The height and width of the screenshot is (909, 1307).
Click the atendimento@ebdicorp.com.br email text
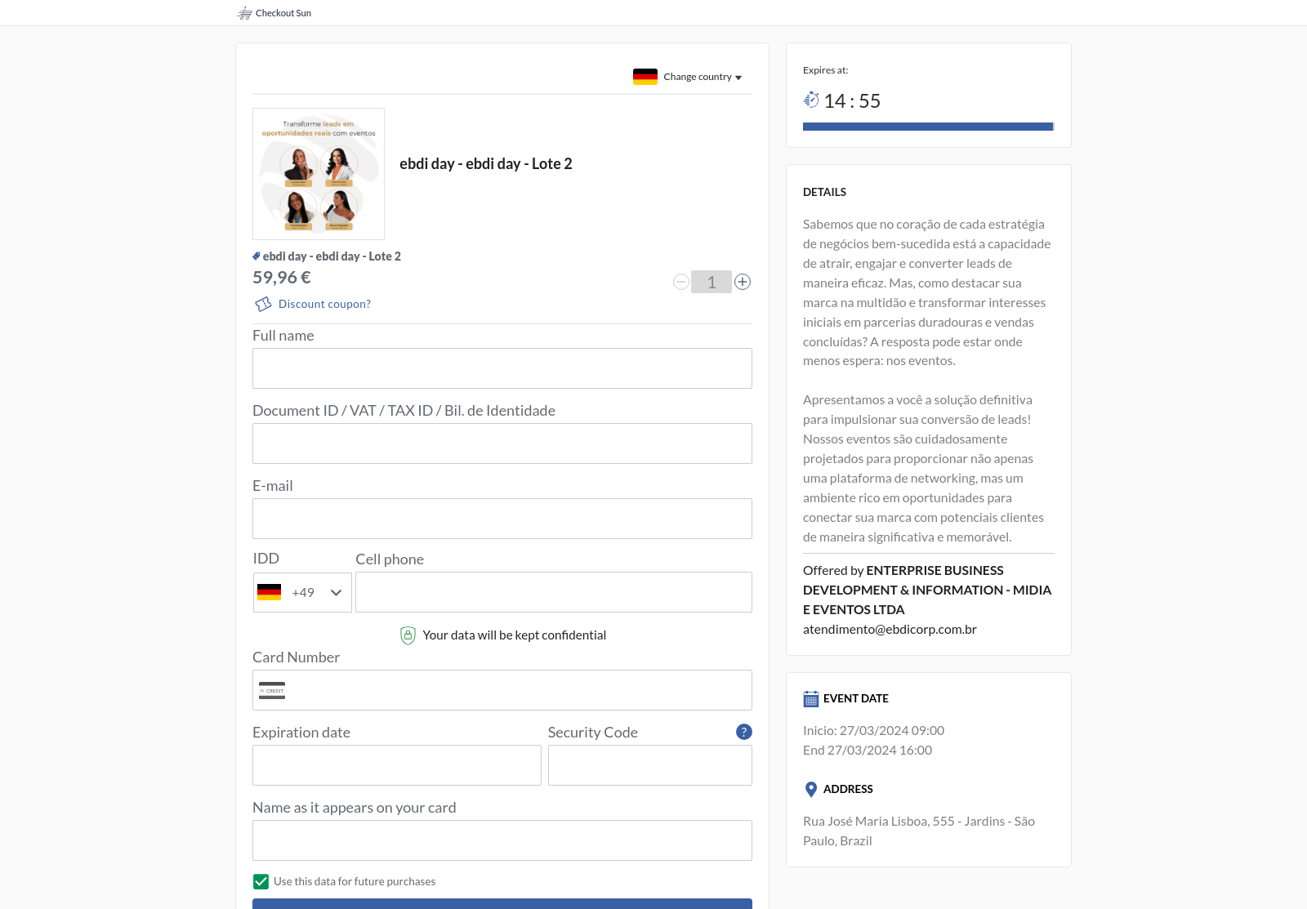click(890, 630)
